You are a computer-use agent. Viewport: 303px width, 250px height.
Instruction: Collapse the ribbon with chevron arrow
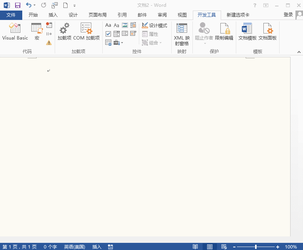[x=299, y=52]
